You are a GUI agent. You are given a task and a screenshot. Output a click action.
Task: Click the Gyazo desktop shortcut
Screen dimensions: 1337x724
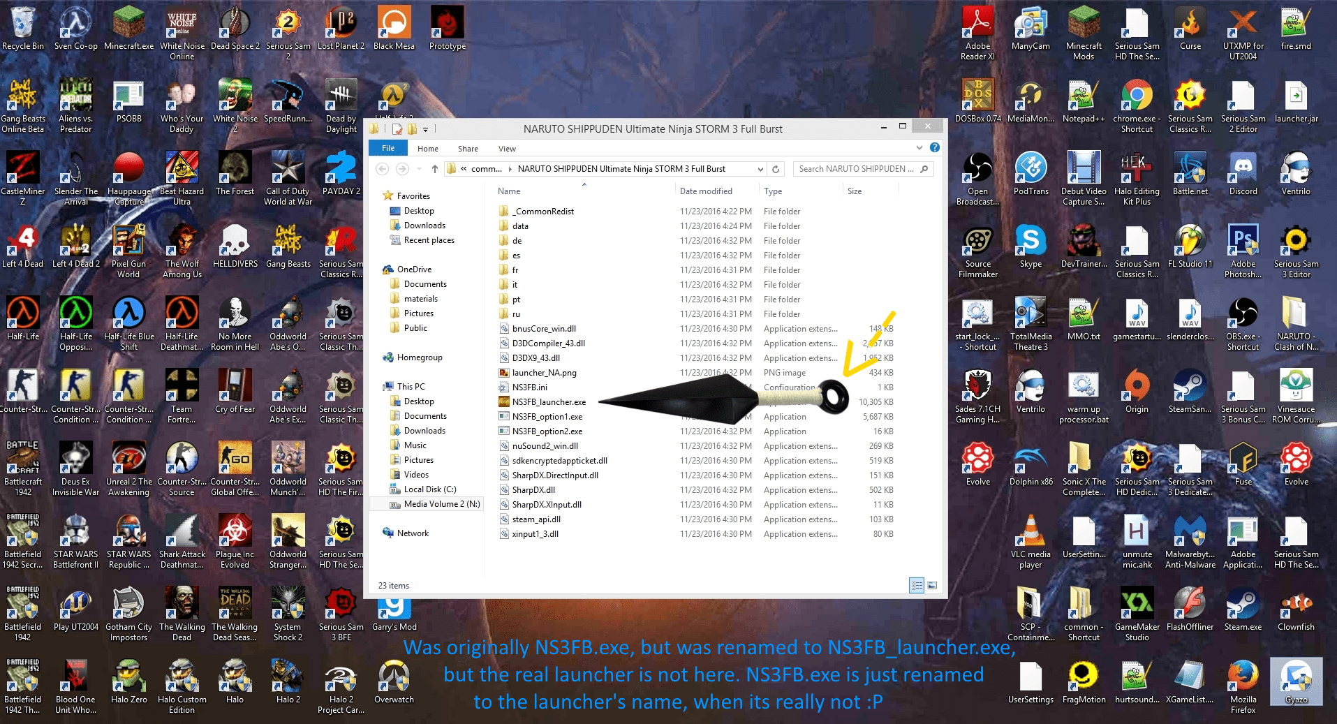click(x=1296, y=681)
